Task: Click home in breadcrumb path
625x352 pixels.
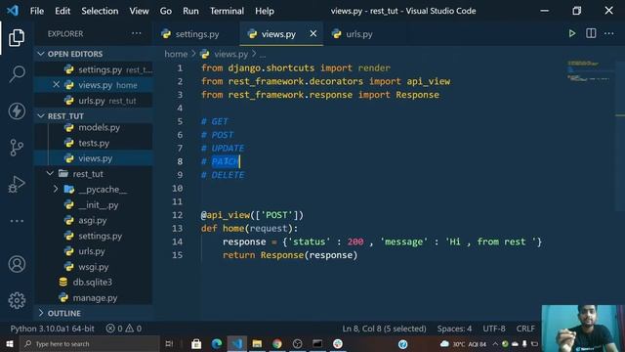Action: click(x=176, y=54)
